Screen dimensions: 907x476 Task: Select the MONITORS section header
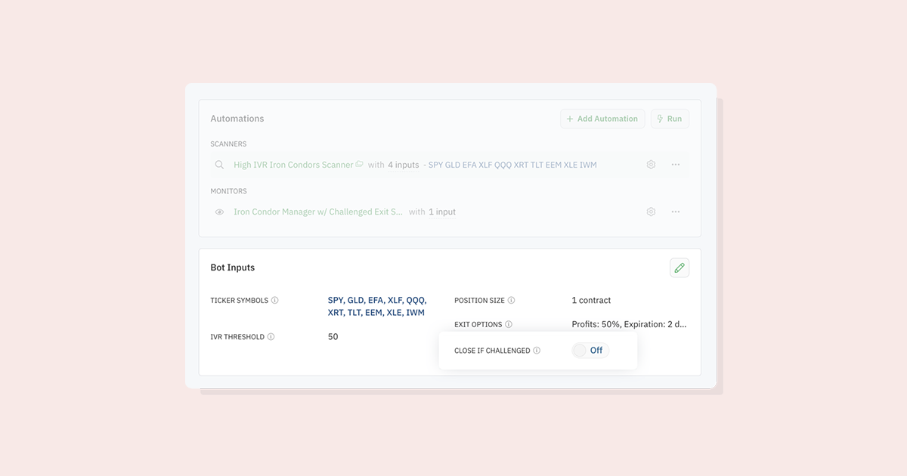pyautogui.click(x=228, y=190)
